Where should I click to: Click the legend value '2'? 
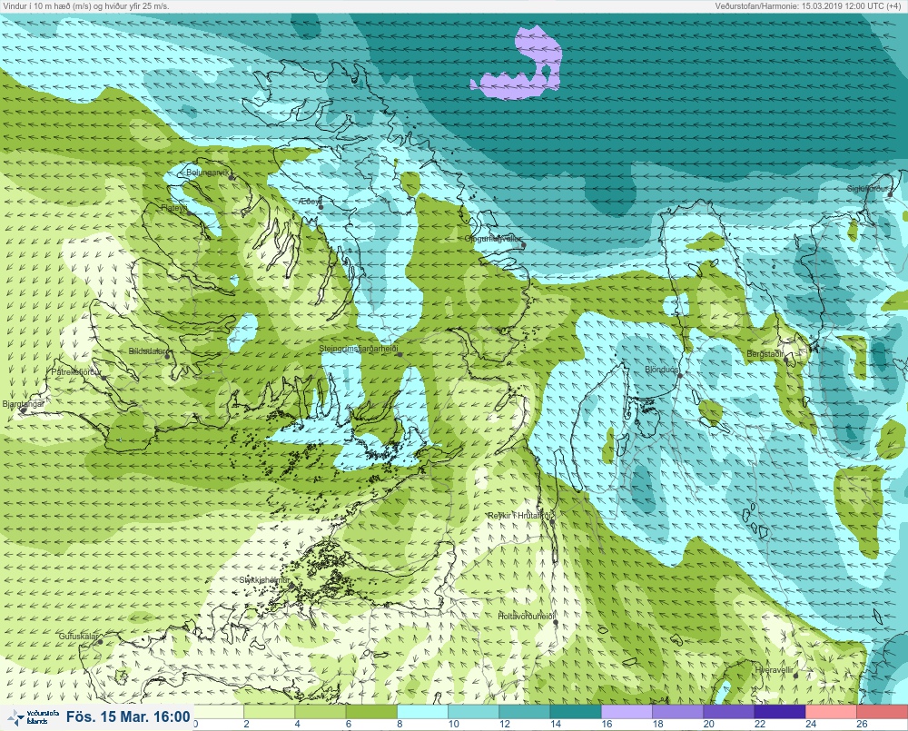click(247, 724)
